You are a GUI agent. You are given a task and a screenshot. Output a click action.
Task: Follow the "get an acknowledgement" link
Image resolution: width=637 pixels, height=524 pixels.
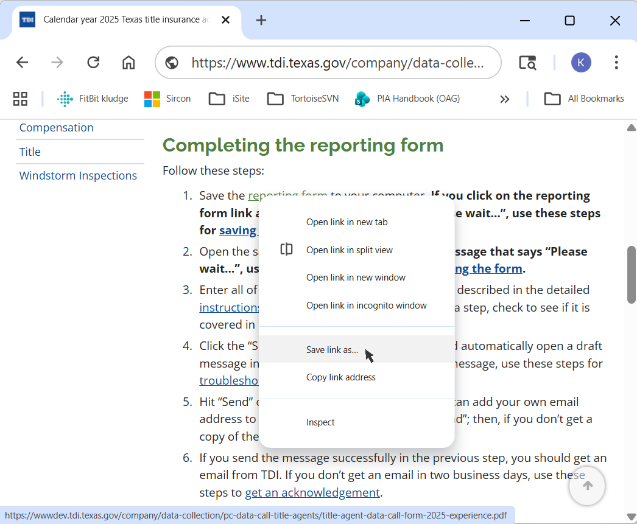tap(312, 492)
